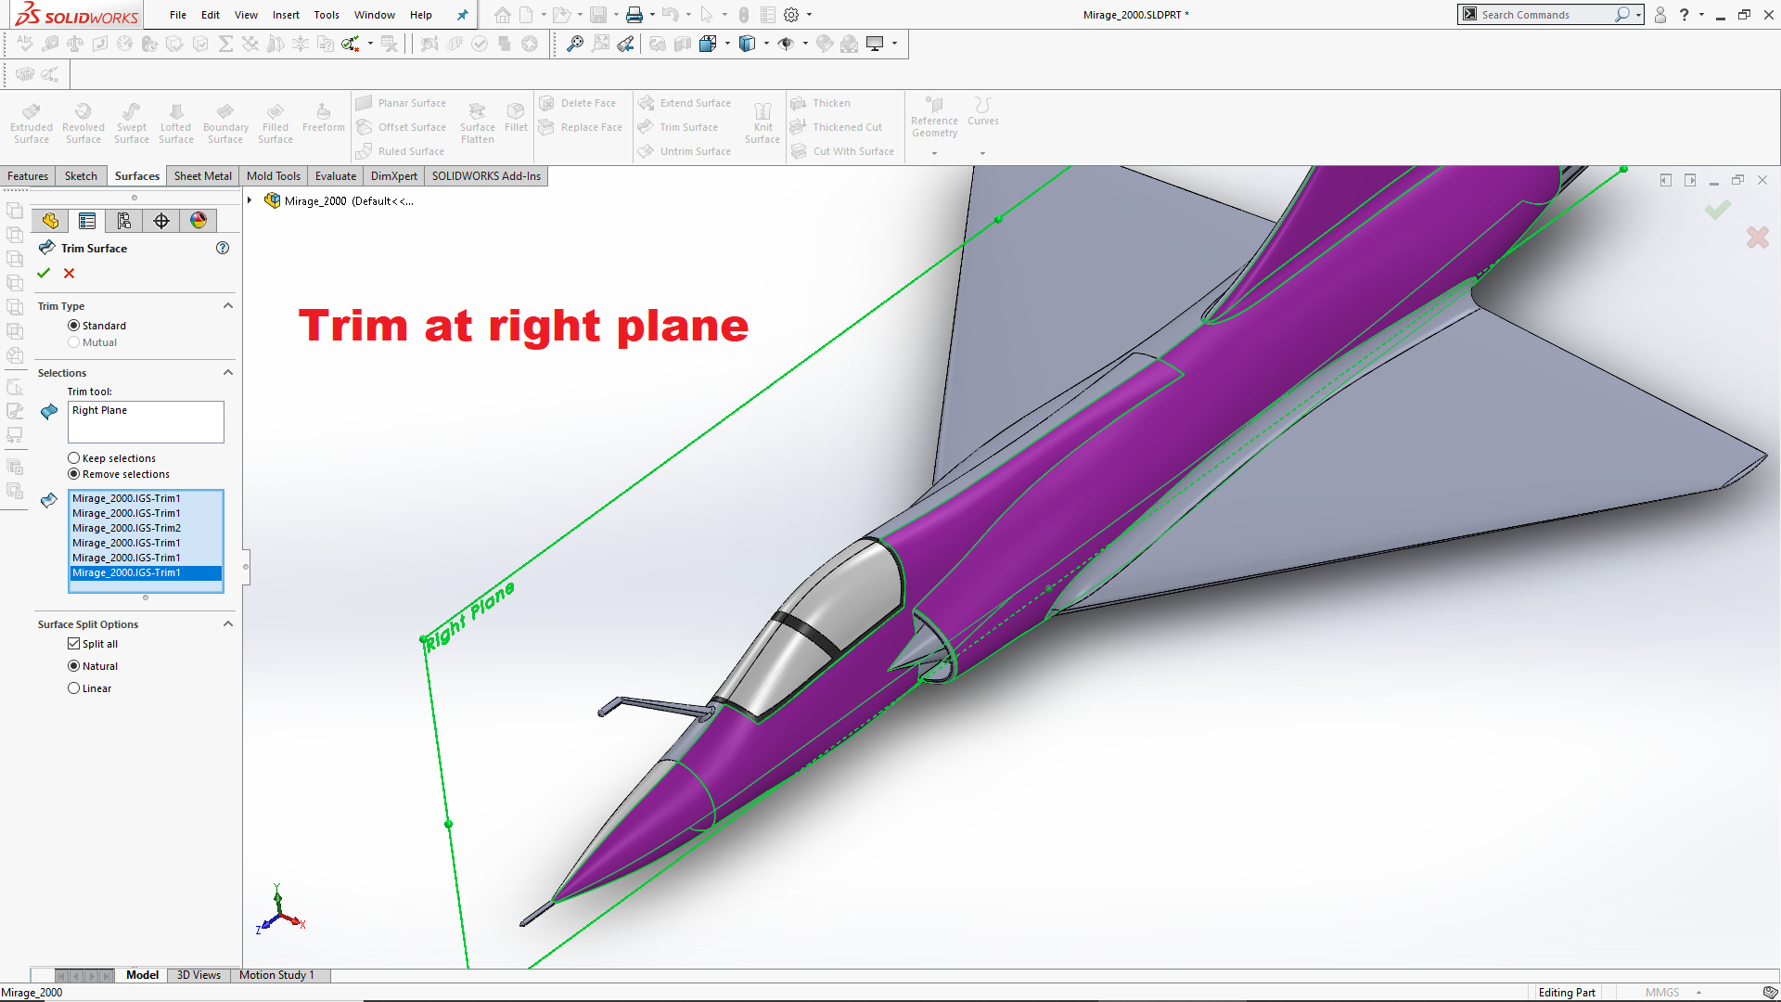
Task: Switch to the Sheet Metal tab
Action: coord(202,175)
